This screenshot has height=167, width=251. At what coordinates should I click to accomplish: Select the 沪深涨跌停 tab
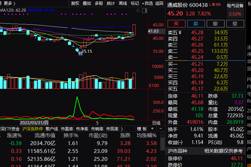pyautogui.click(x=33, y=129)
